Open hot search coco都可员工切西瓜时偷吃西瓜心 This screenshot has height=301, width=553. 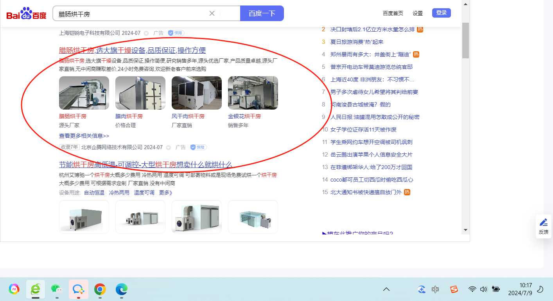[x=372, y=180]
